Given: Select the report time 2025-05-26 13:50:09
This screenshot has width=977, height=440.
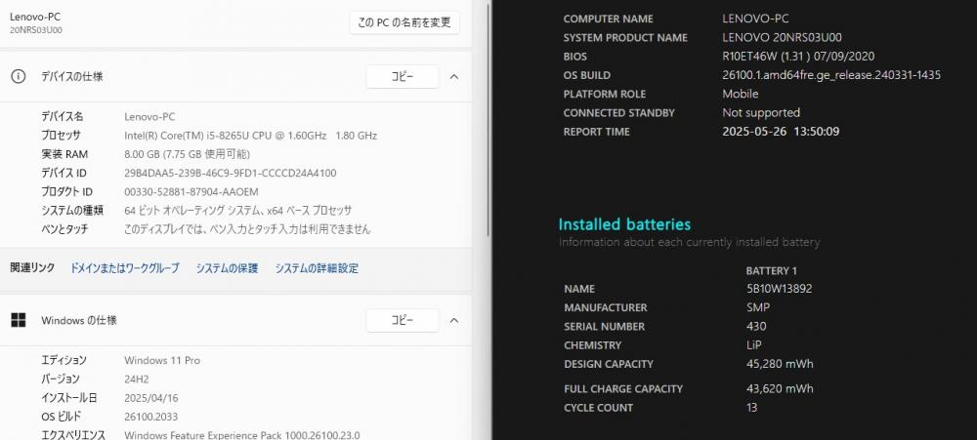Looking at the screenshot, I should click(x=781, y=132).
